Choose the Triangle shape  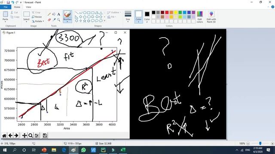coord(101,13)
